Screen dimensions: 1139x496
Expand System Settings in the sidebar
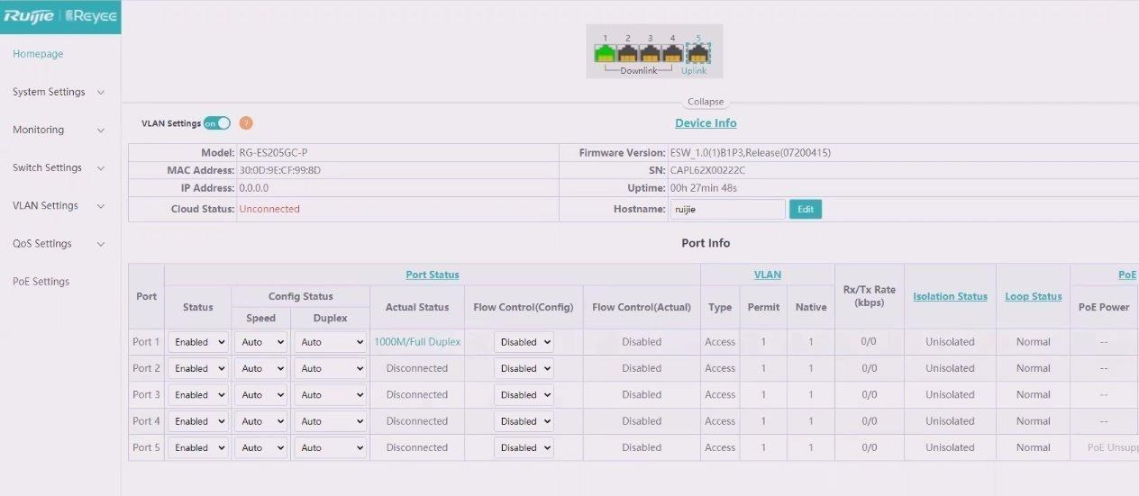[59, 92]
